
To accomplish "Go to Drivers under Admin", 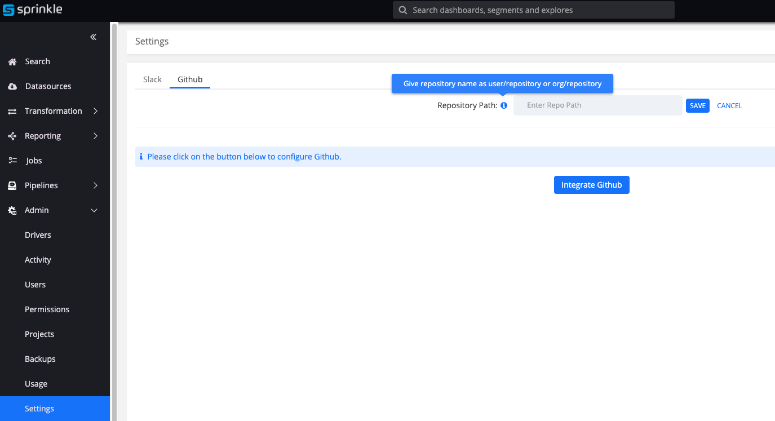I will pos(38,235).
